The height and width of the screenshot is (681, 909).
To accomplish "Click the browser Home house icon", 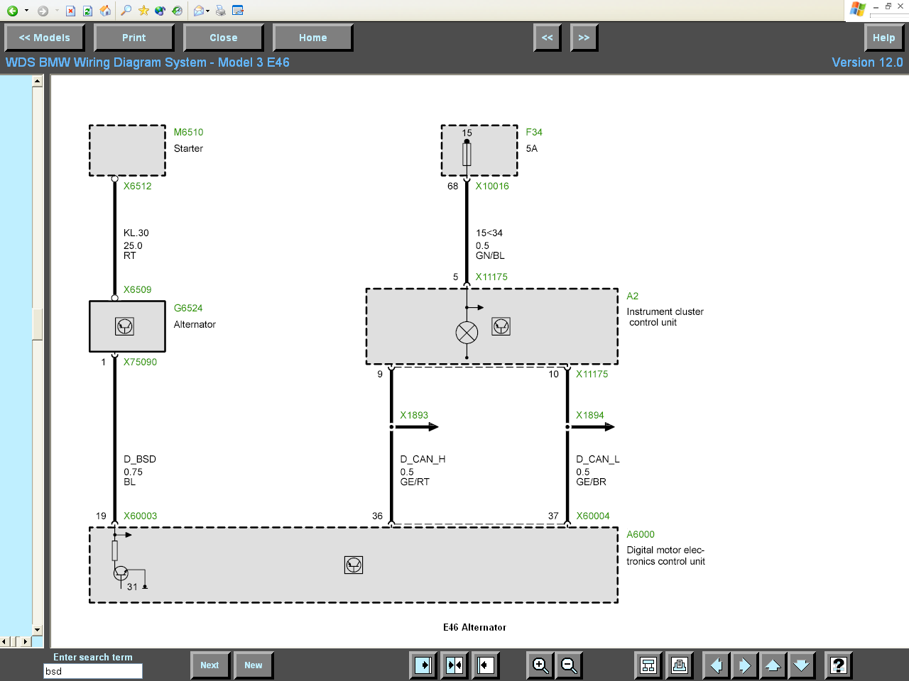I will (105, 11).
